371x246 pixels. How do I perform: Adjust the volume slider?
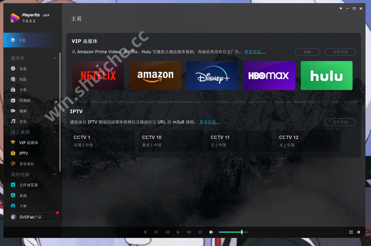point(233,232)
